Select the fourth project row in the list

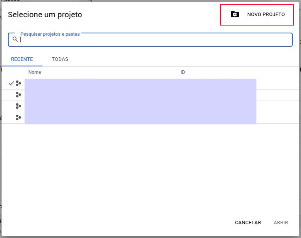tap(140, 118)
